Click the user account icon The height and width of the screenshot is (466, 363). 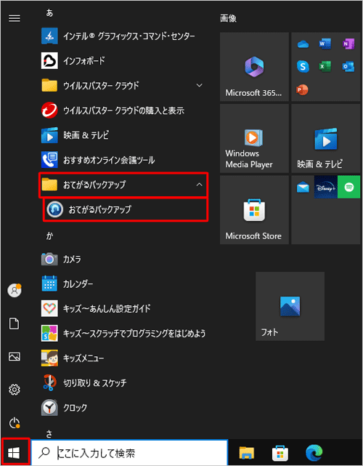(15, 290)
